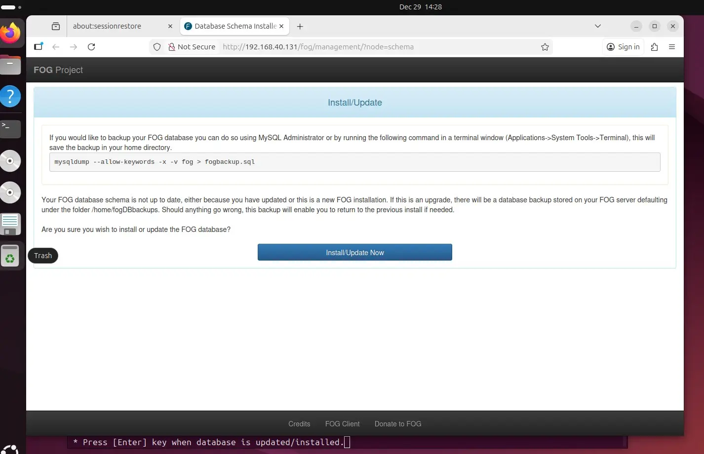Open the text editor dock icon
The height and width of the screenshot is (454, 704).
(x=10, y=224)
